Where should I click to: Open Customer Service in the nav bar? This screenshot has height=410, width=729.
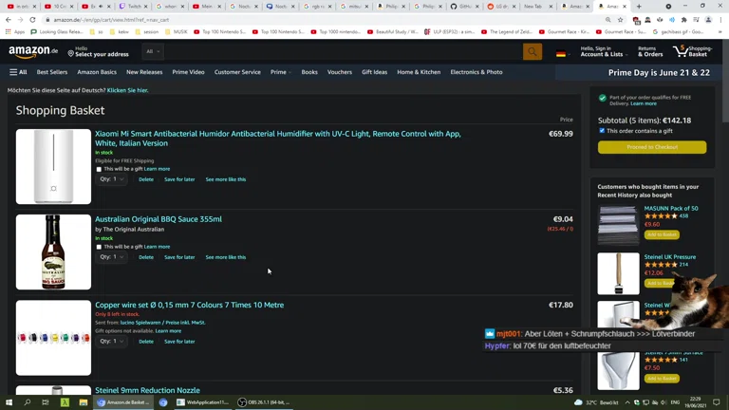(237, 72)
